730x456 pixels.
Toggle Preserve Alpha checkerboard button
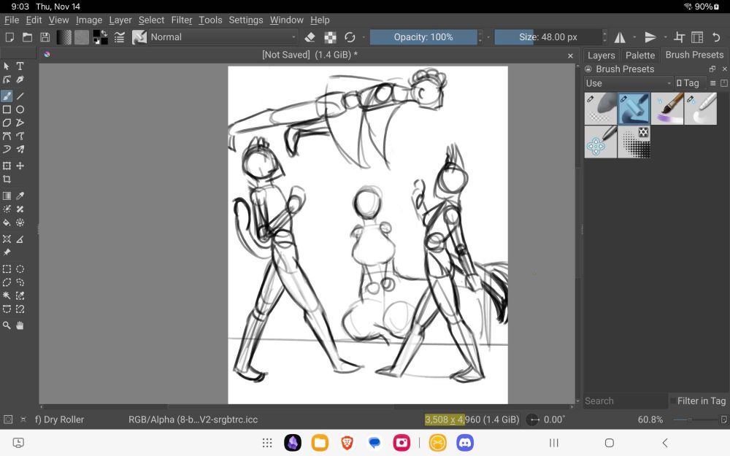coord(330,37)
